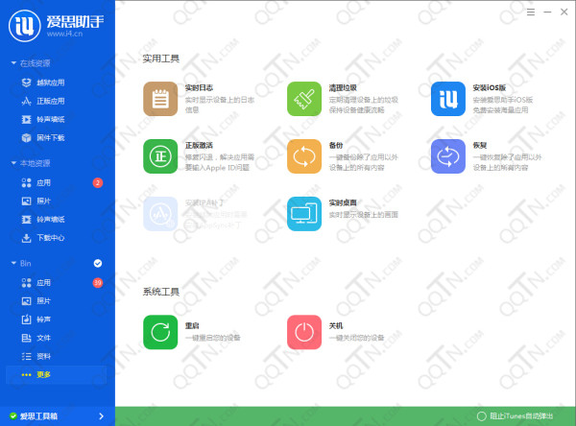
Task: Open 固件下载 in the sidebar
Action: [51, 138]
